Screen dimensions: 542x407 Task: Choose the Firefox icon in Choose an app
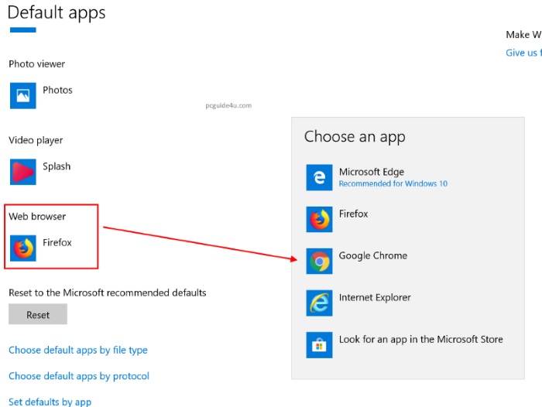[319, 219]
